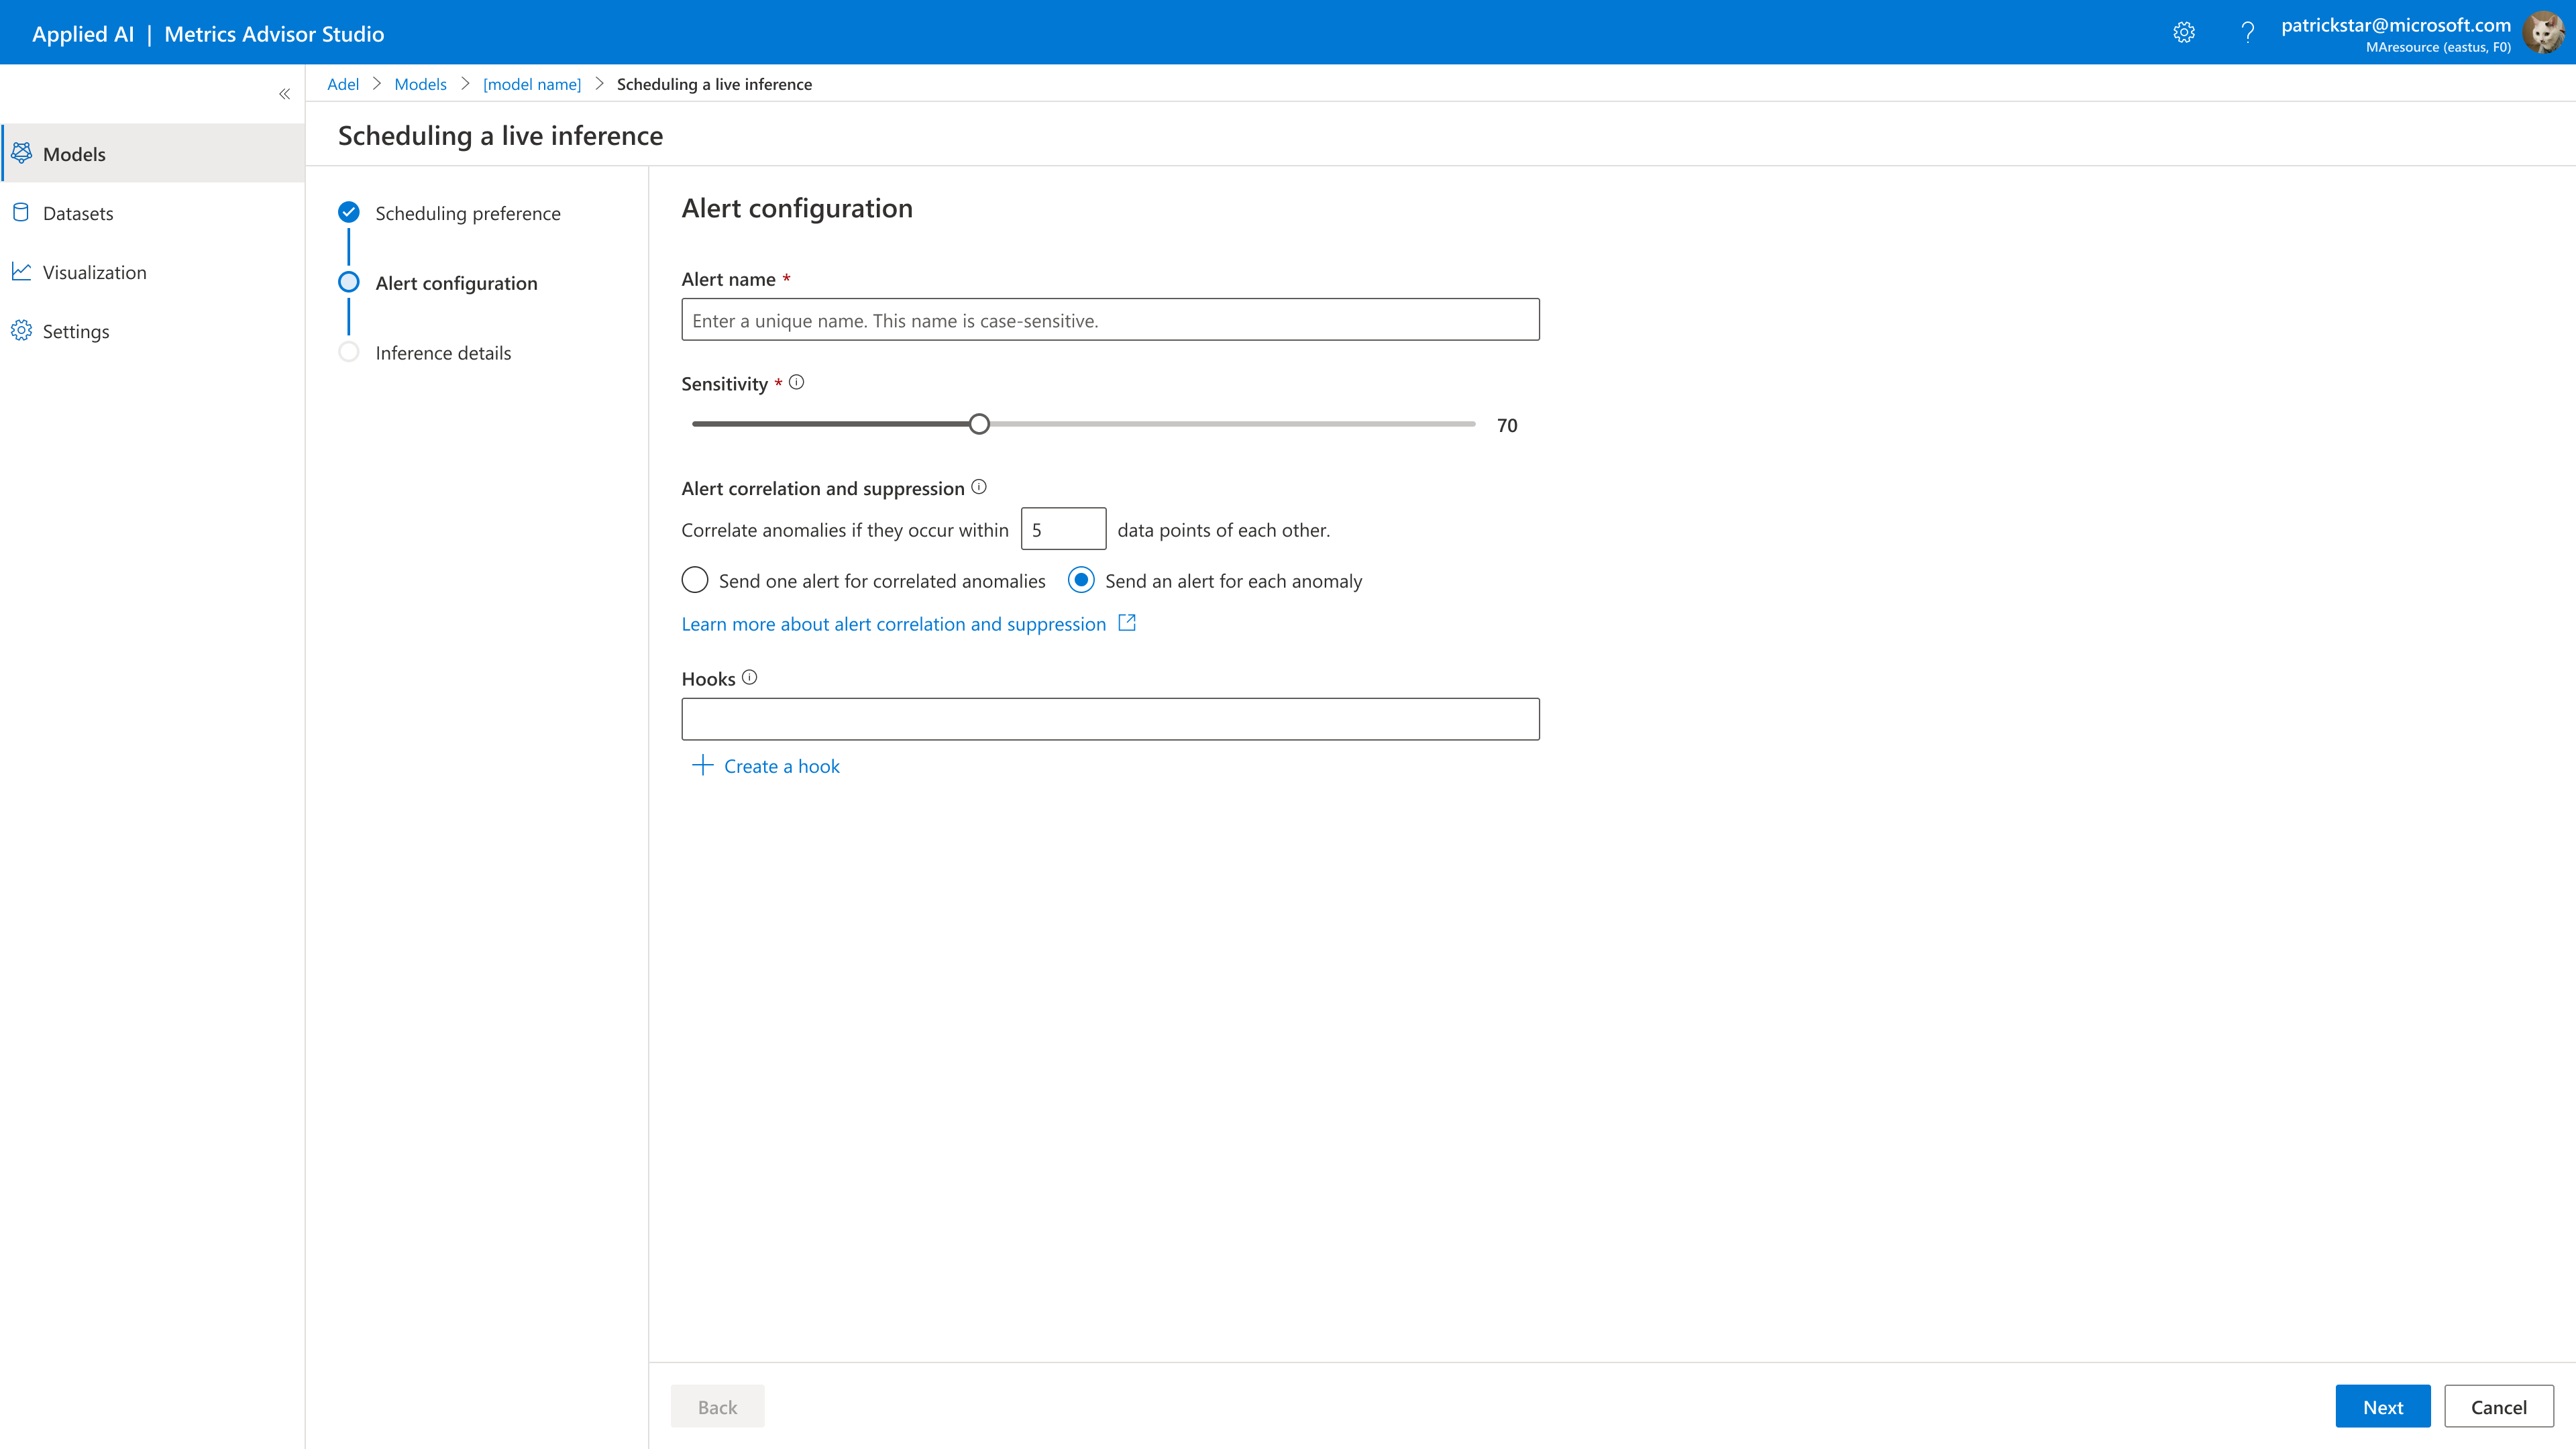
Task: Click the plus icon for Create a hook
Action: (x=702, y=765)
